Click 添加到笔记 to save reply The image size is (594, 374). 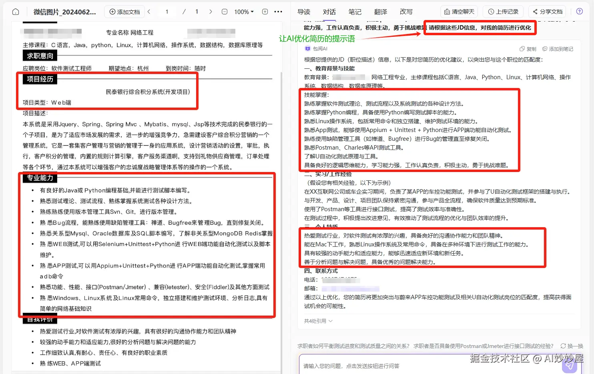click(558, 49)
